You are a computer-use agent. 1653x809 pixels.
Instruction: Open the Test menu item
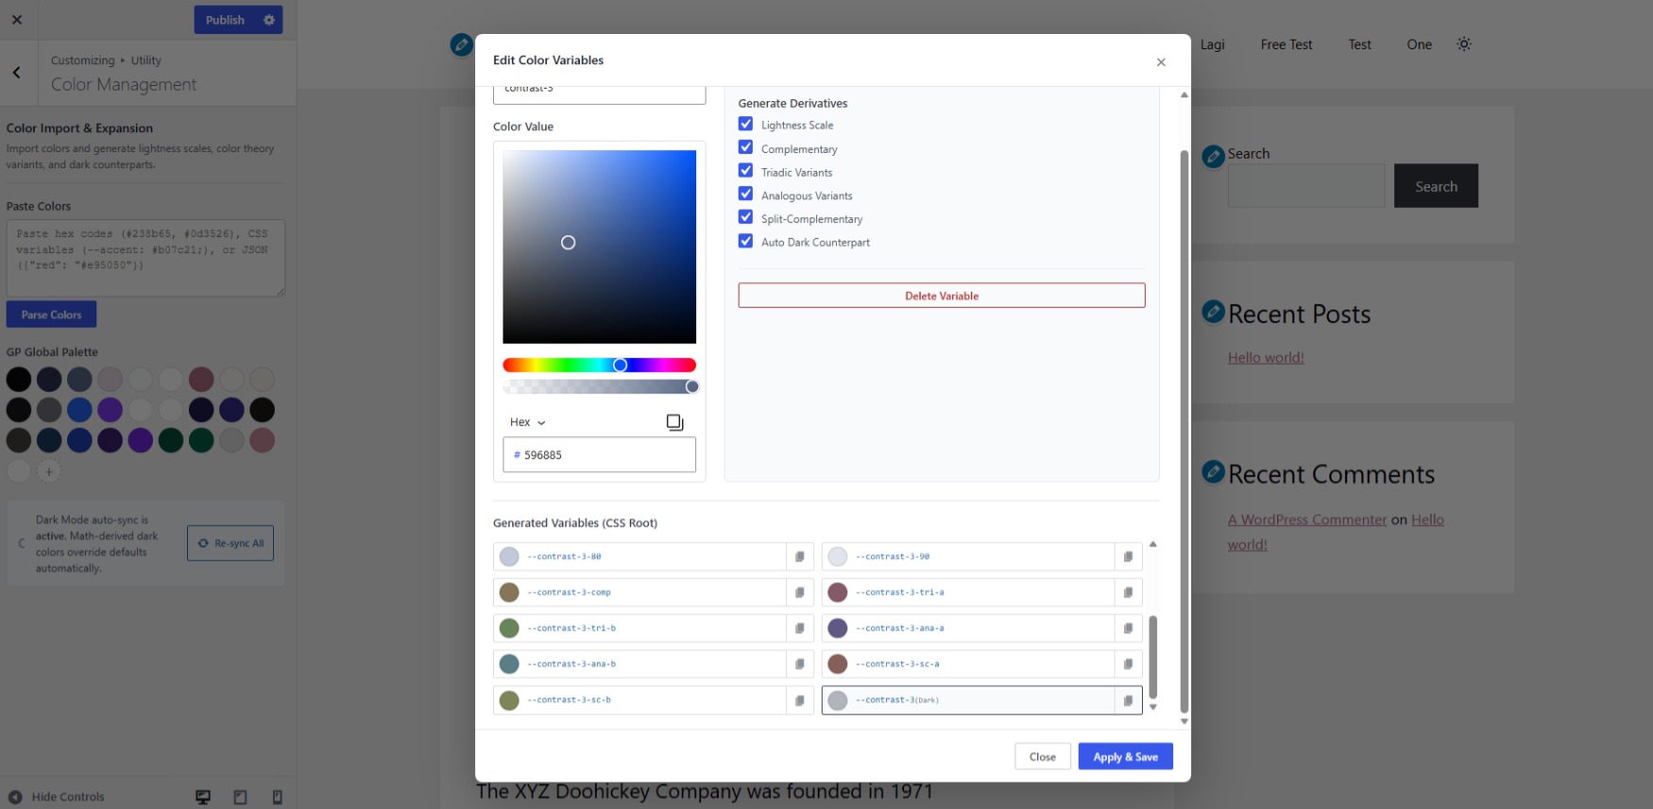(1359, 44)
